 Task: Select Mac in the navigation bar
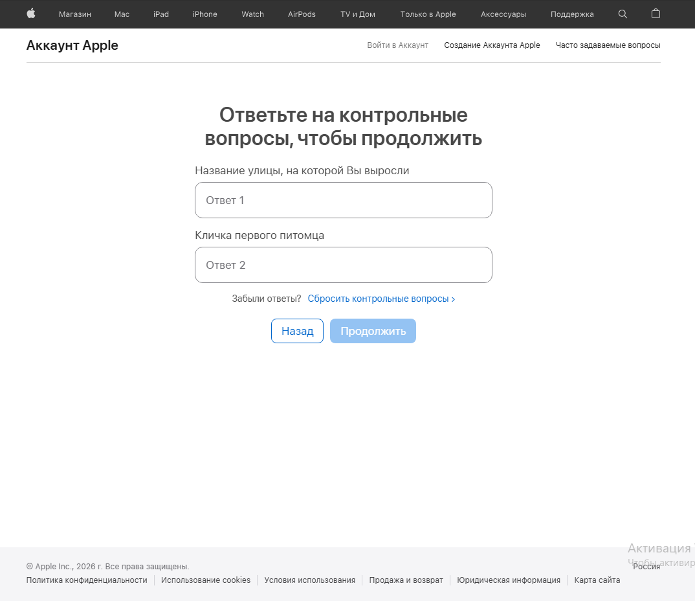[x=122, y=14]
